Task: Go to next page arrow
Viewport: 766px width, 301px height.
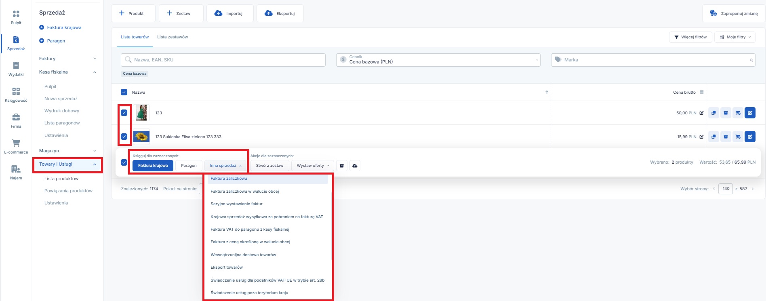Action: click(752, 189)
